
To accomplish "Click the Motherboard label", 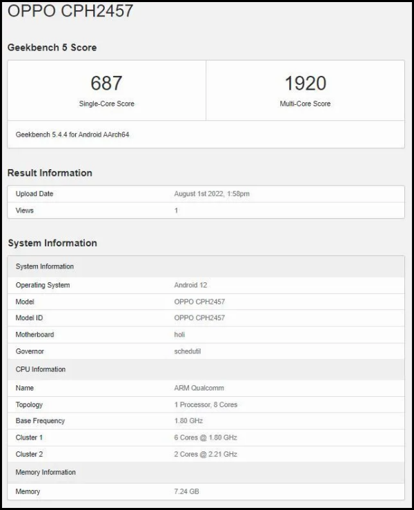I will (x=34, y=335).
